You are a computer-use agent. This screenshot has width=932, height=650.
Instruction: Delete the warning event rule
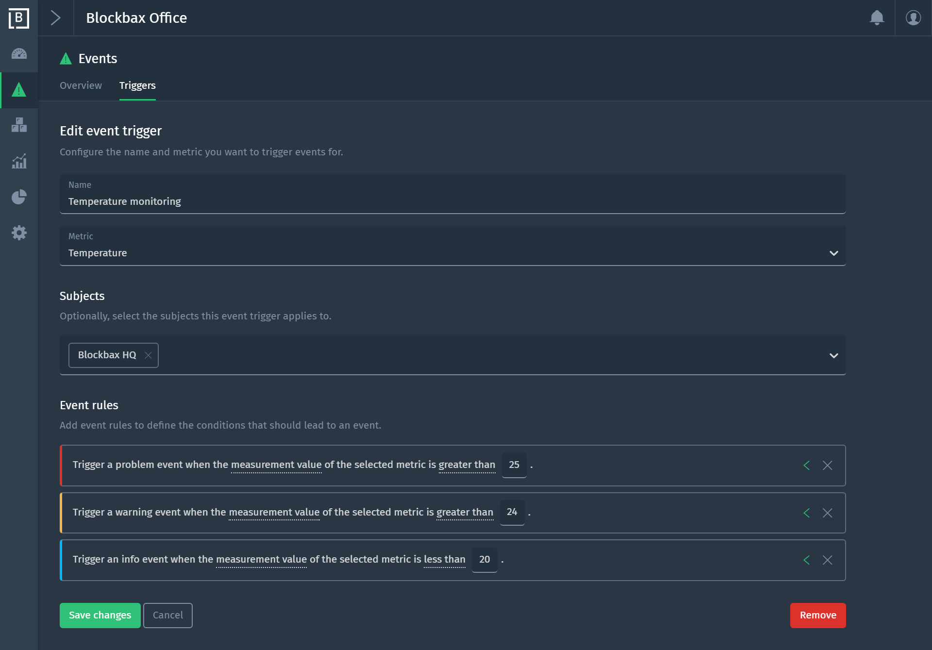coord(827,513)
